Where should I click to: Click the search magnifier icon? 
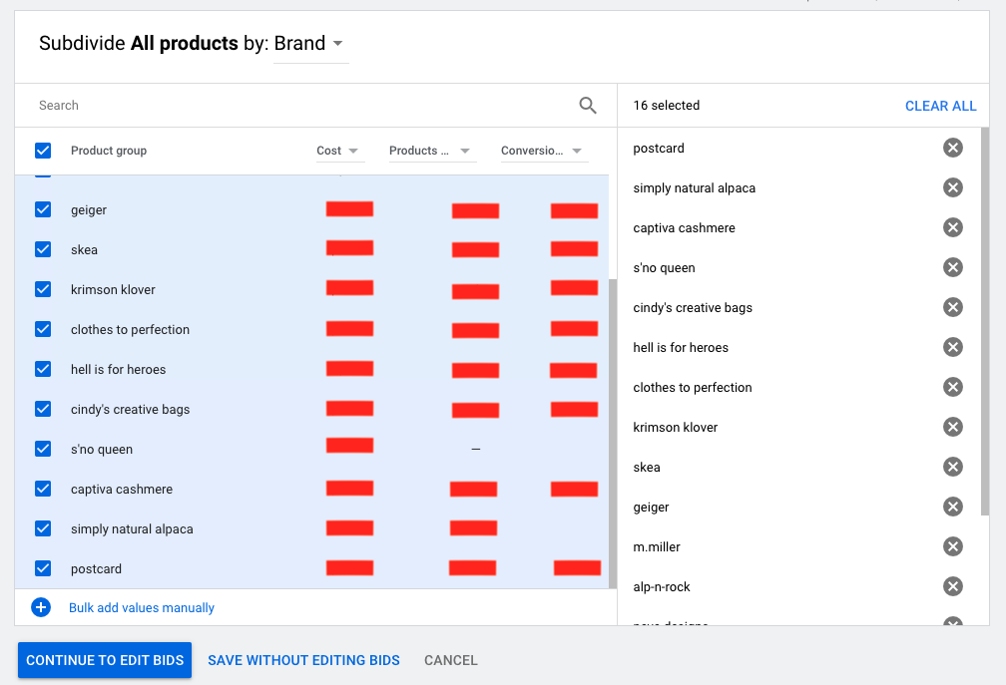pos(588,105)
